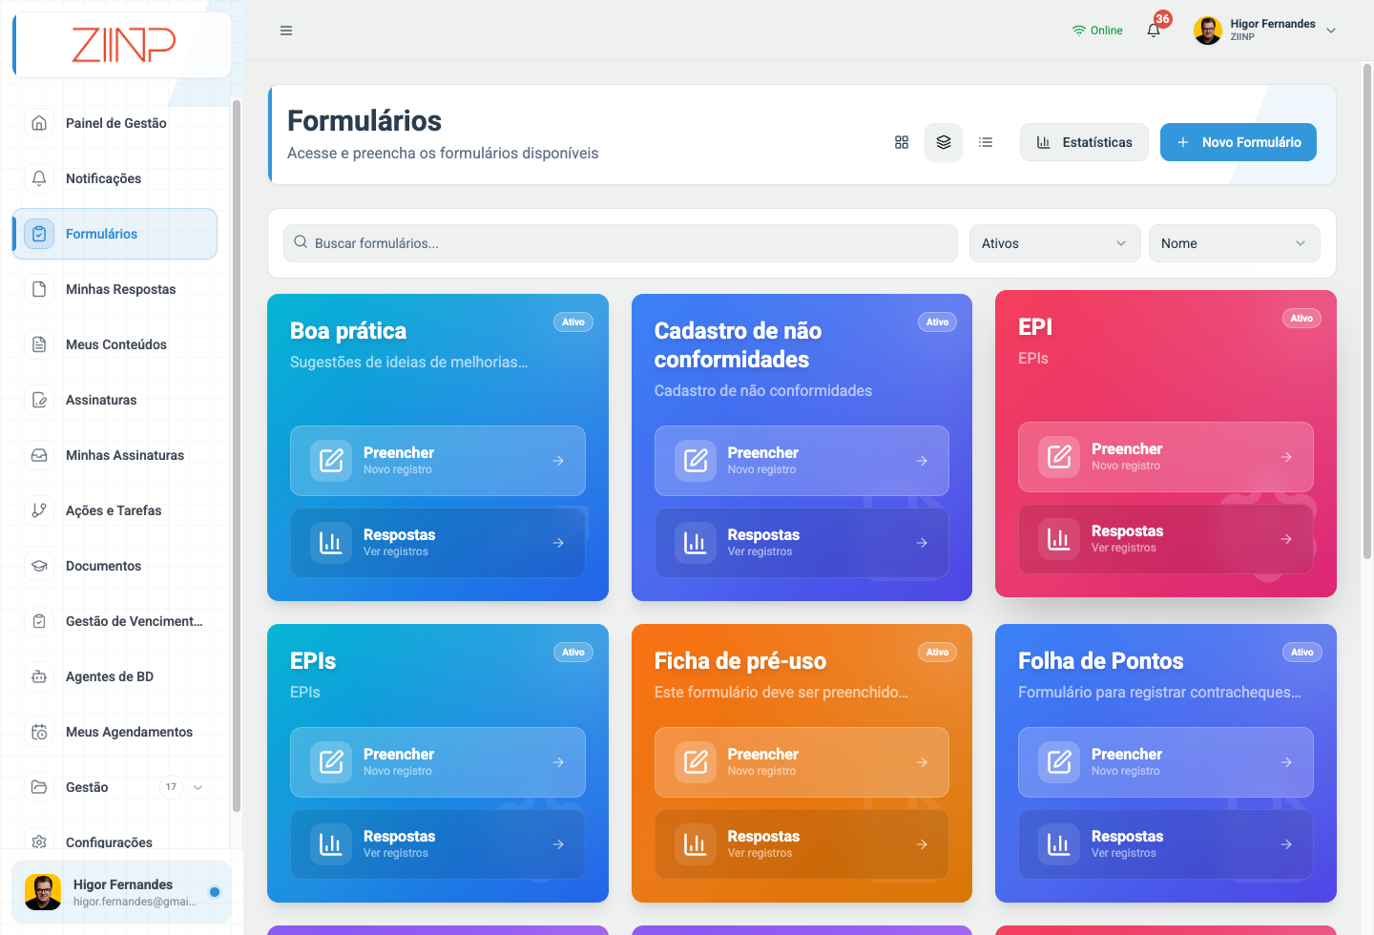Toggle the hamburger sidebar menu icon

tap(286, 31)
